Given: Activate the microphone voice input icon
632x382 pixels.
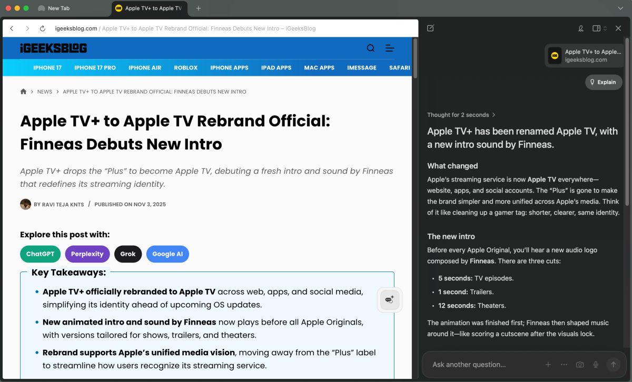Looking at the screenshot, I should point(596,365).
